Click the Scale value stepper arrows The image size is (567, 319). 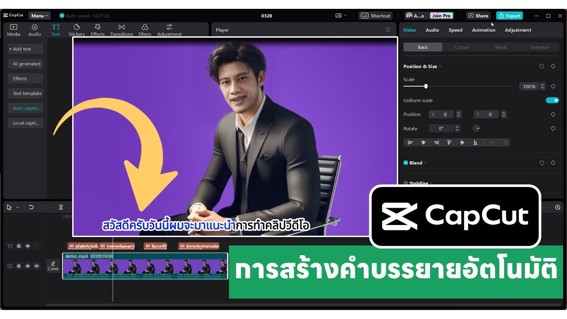(x=542, y=86)
